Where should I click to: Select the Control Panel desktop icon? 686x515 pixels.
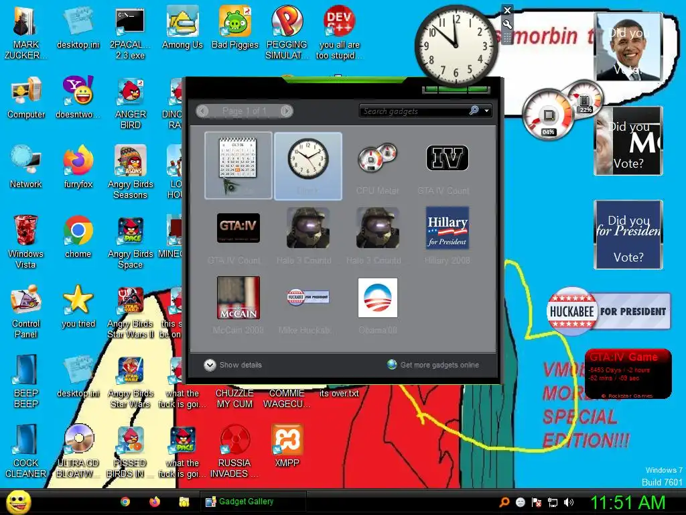coord(26,312)
